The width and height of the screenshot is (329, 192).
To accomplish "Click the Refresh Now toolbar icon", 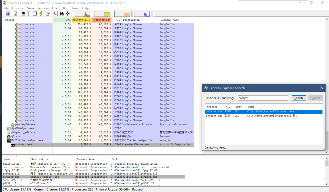I will pyautogui.click(x=16, y=13).
